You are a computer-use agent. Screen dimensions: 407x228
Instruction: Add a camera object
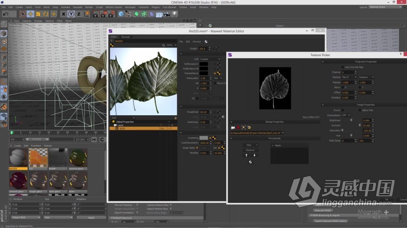tap(167, 14)
